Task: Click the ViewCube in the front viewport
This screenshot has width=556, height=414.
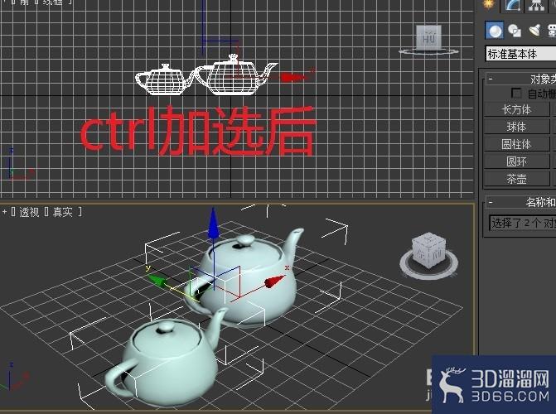Action: [x=429, y=38]
